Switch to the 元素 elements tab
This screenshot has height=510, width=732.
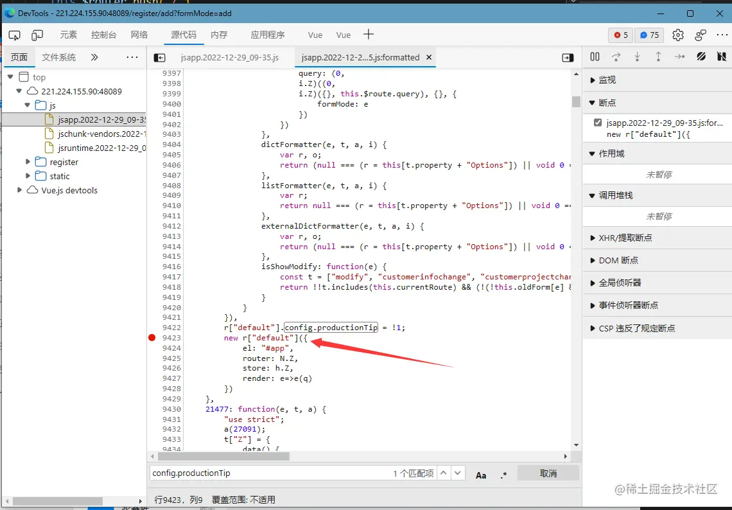(x=68, y=35)
